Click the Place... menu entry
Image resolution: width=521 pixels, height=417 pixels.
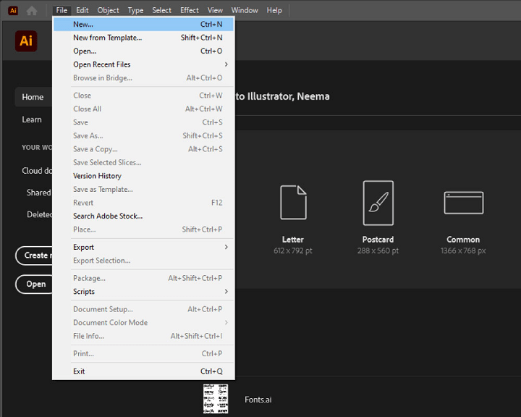[x=143, y=229]
